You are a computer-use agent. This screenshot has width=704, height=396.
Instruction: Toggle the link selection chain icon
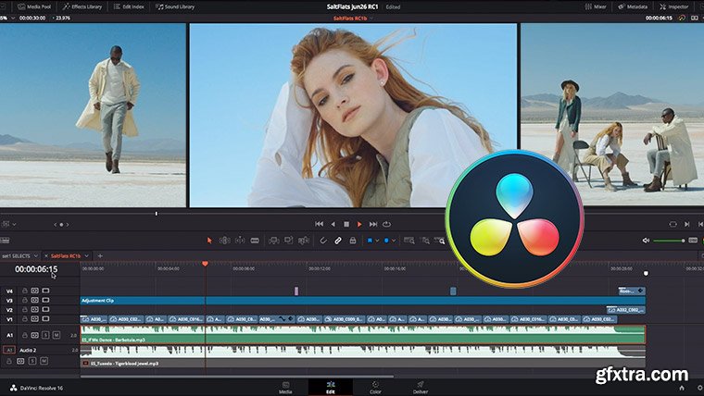tap(338, 241)
